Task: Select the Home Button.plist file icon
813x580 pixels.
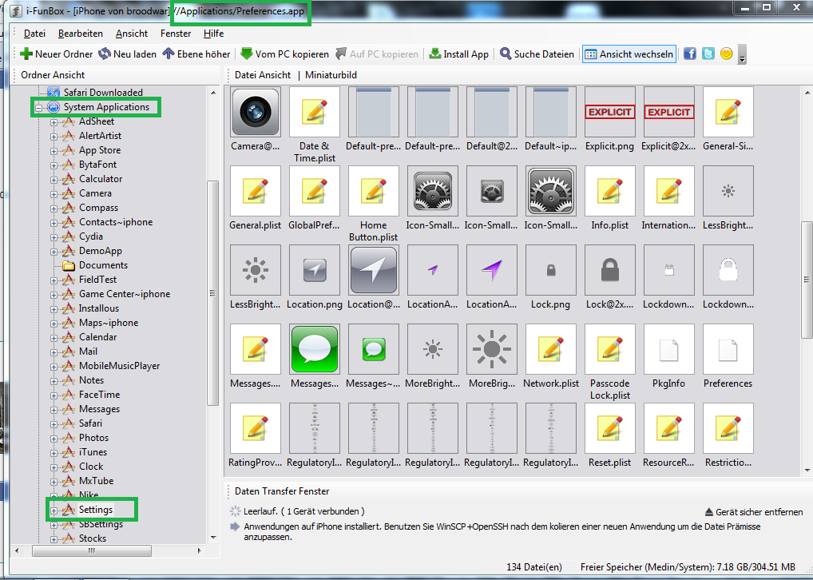Action: [x=374, y=191]
